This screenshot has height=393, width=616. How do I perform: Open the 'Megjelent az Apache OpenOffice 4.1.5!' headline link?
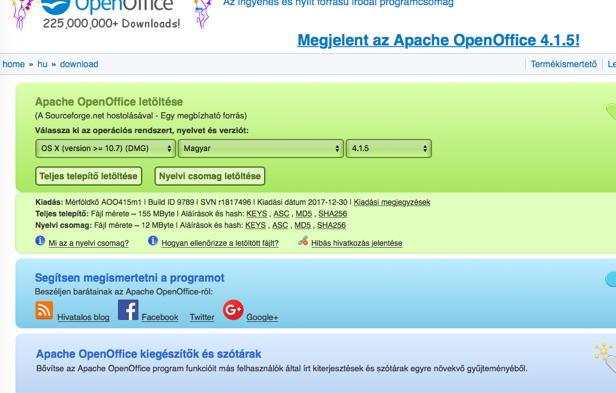click(438, 40)
